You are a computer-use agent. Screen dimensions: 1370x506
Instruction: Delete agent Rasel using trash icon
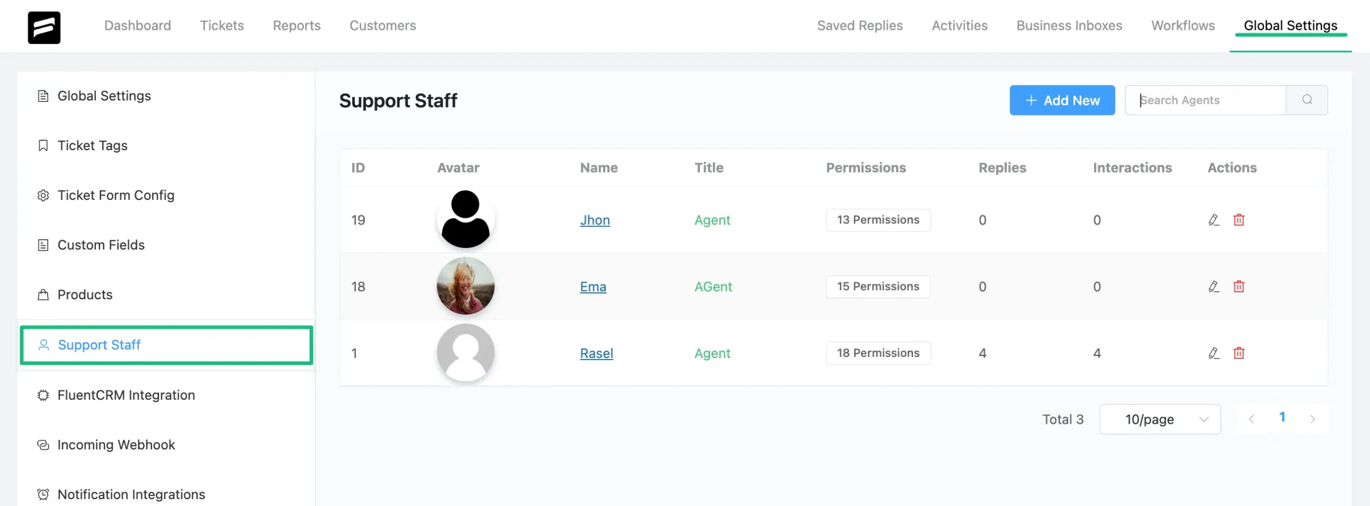(1239, 353)
